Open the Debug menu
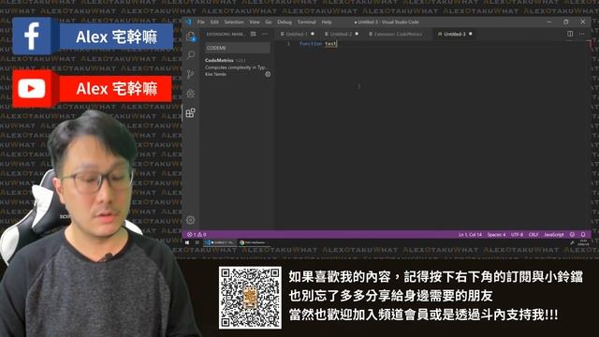Image resolution: width=599 pixels, height=337 pixels. (285, 22)
